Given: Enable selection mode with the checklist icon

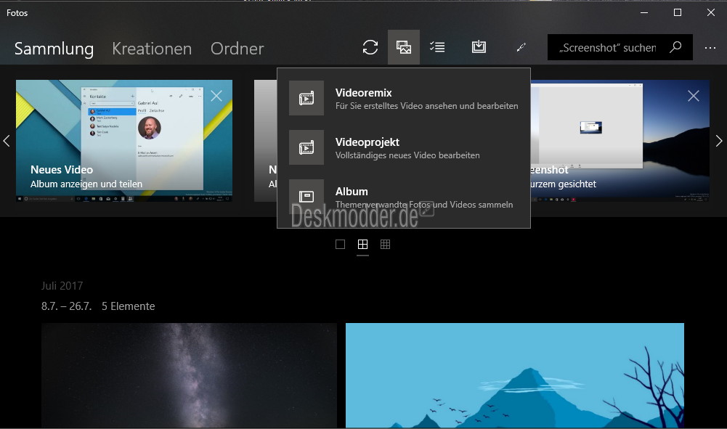Looking at the screenshot, I should tap(437, 46).
